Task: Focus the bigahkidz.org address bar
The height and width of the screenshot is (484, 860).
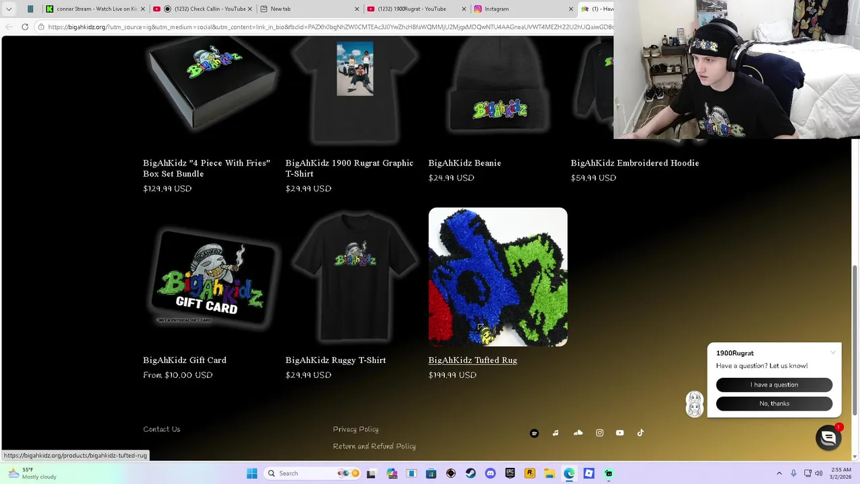Action: [329, 27]
